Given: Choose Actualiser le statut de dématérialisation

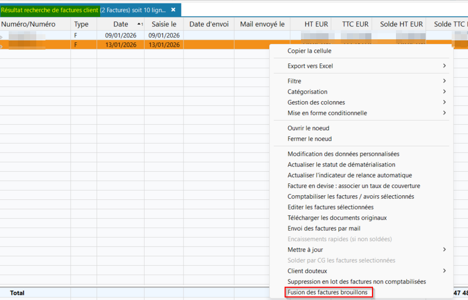Looking at the screenshot, I should [341, 165].
